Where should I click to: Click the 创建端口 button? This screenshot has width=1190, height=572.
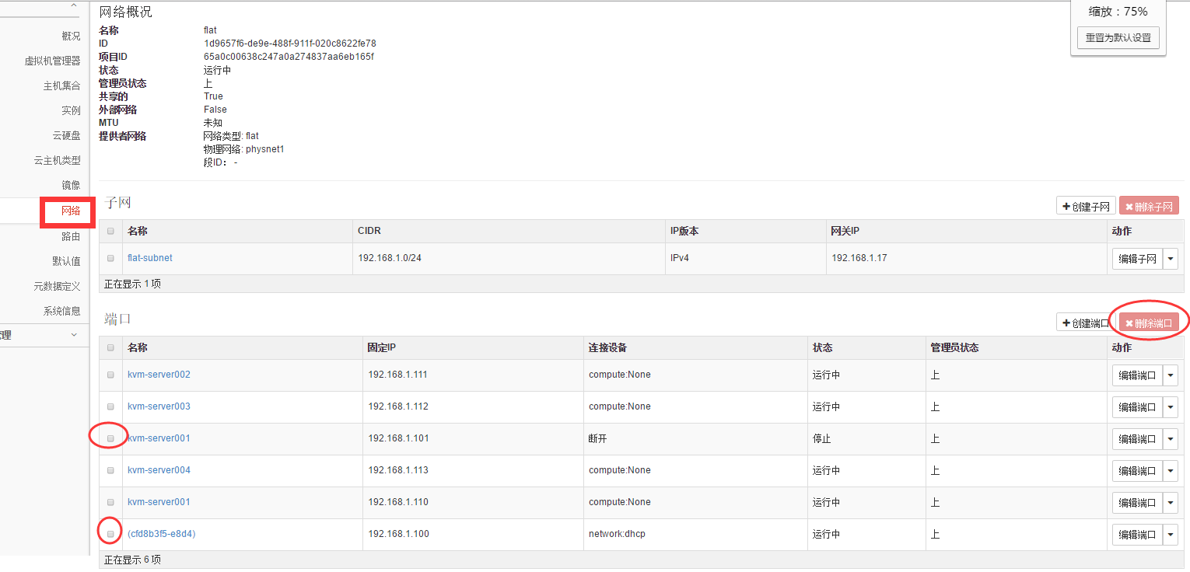click(1086, 323)
